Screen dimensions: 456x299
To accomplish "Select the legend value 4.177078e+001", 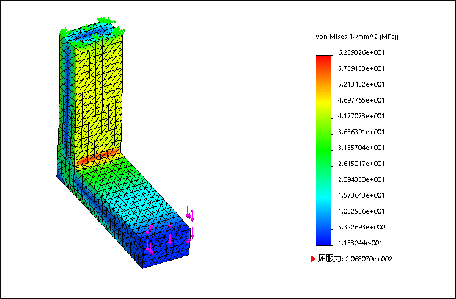I will tap(361, 116).
